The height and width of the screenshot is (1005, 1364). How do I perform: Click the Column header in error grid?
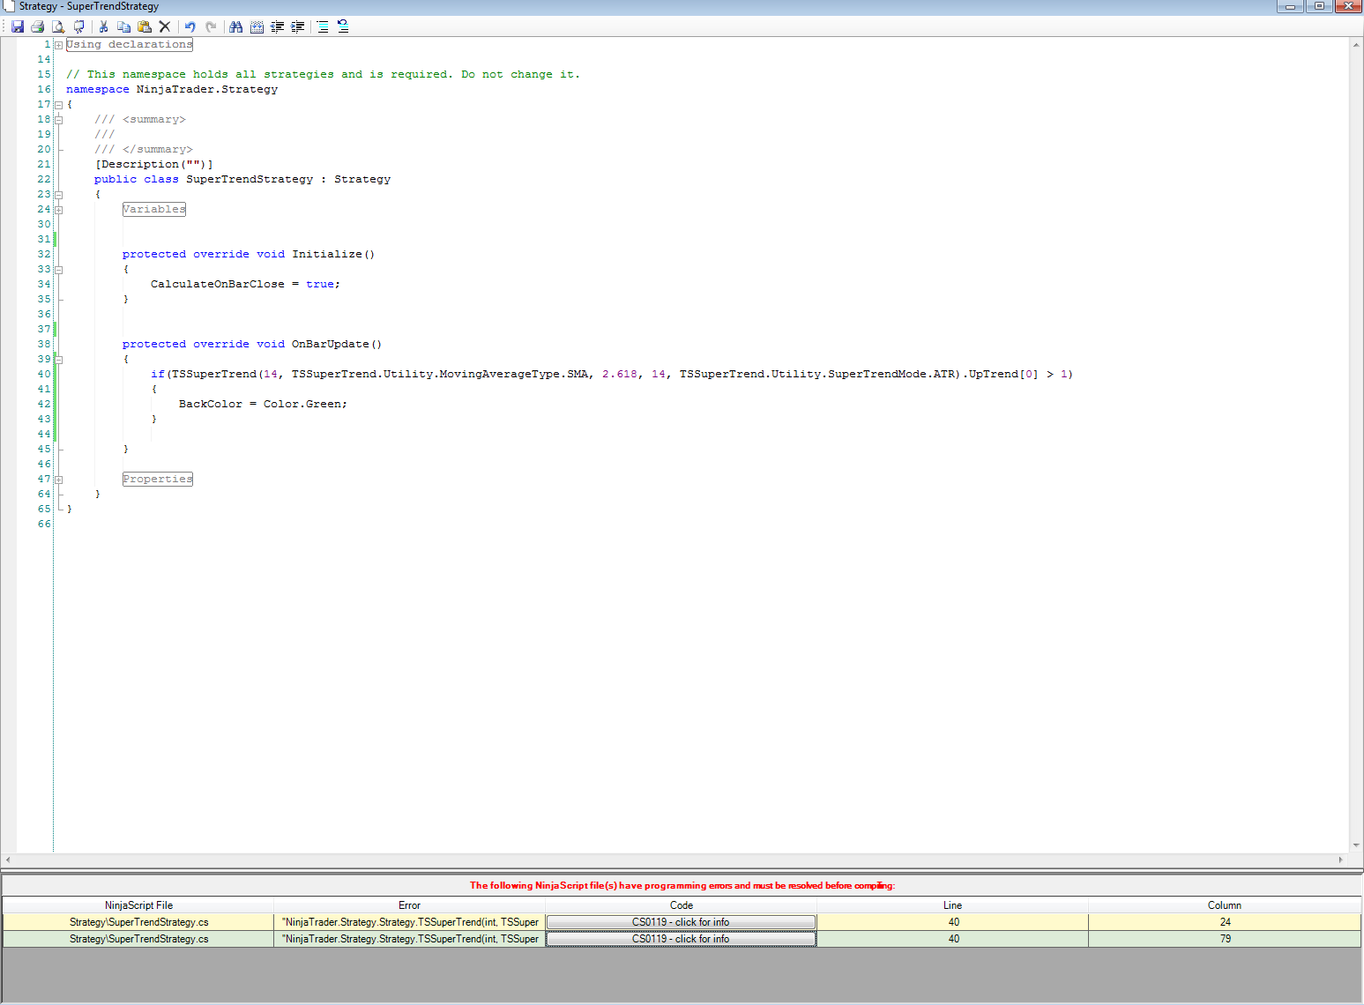pos(1225,905)
